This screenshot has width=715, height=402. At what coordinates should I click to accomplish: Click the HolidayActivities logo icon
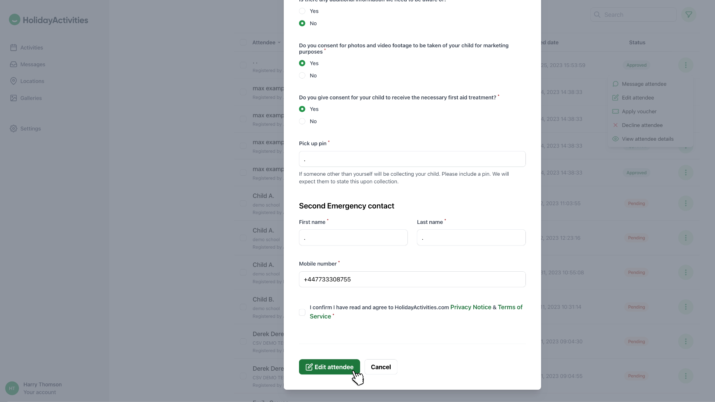[x=15, y=20]
